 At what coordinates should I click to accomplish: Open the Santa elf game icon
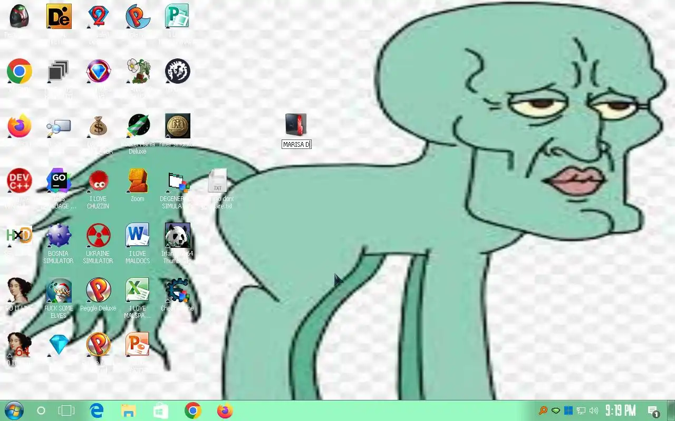pyautogui.click(x=59, y=290)
